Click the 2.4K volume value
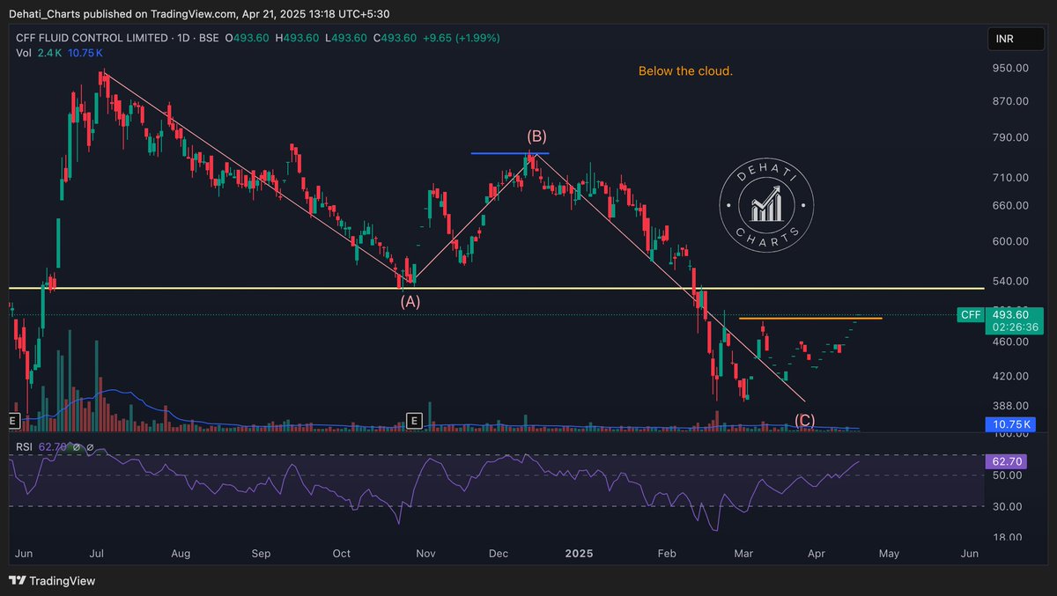 [49, 53]
